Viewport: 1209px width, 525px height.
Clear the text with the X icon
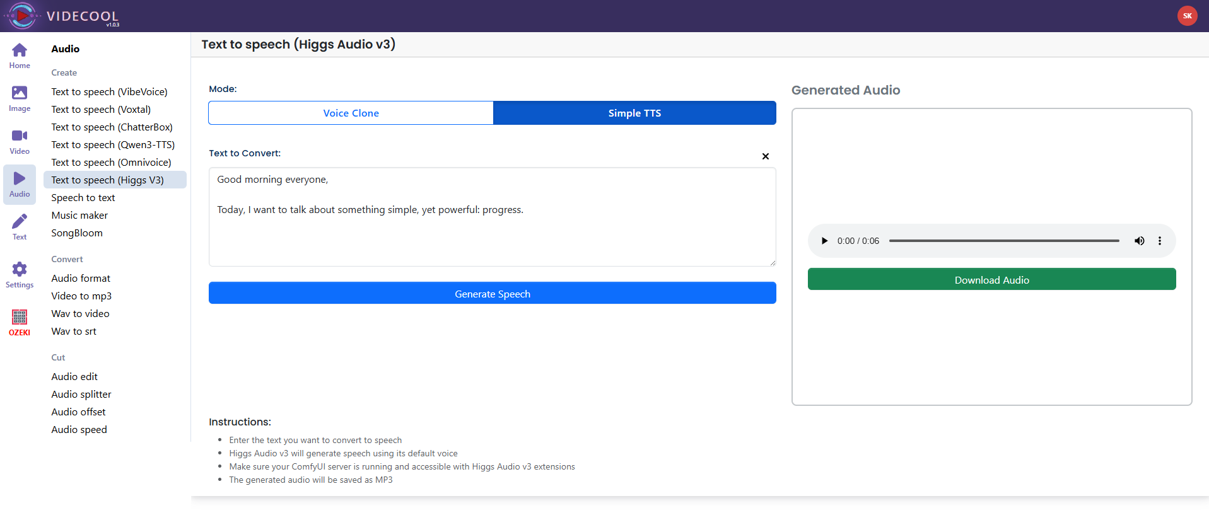click(765, 156)
